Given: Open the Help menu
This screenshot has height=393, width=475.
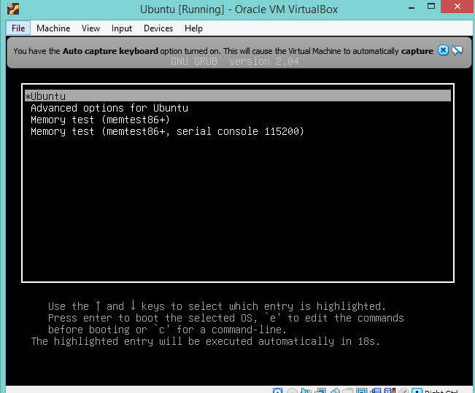Looking at the screenshot, I should [193, 28].
